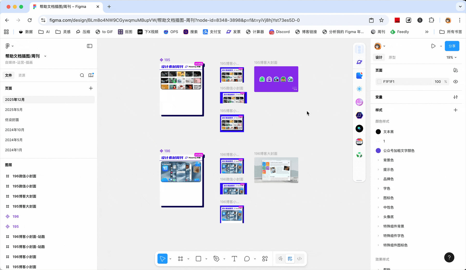Expand the 背景色 color style group
The height and width of the screenshot is (270, 466).
(378, 160)
